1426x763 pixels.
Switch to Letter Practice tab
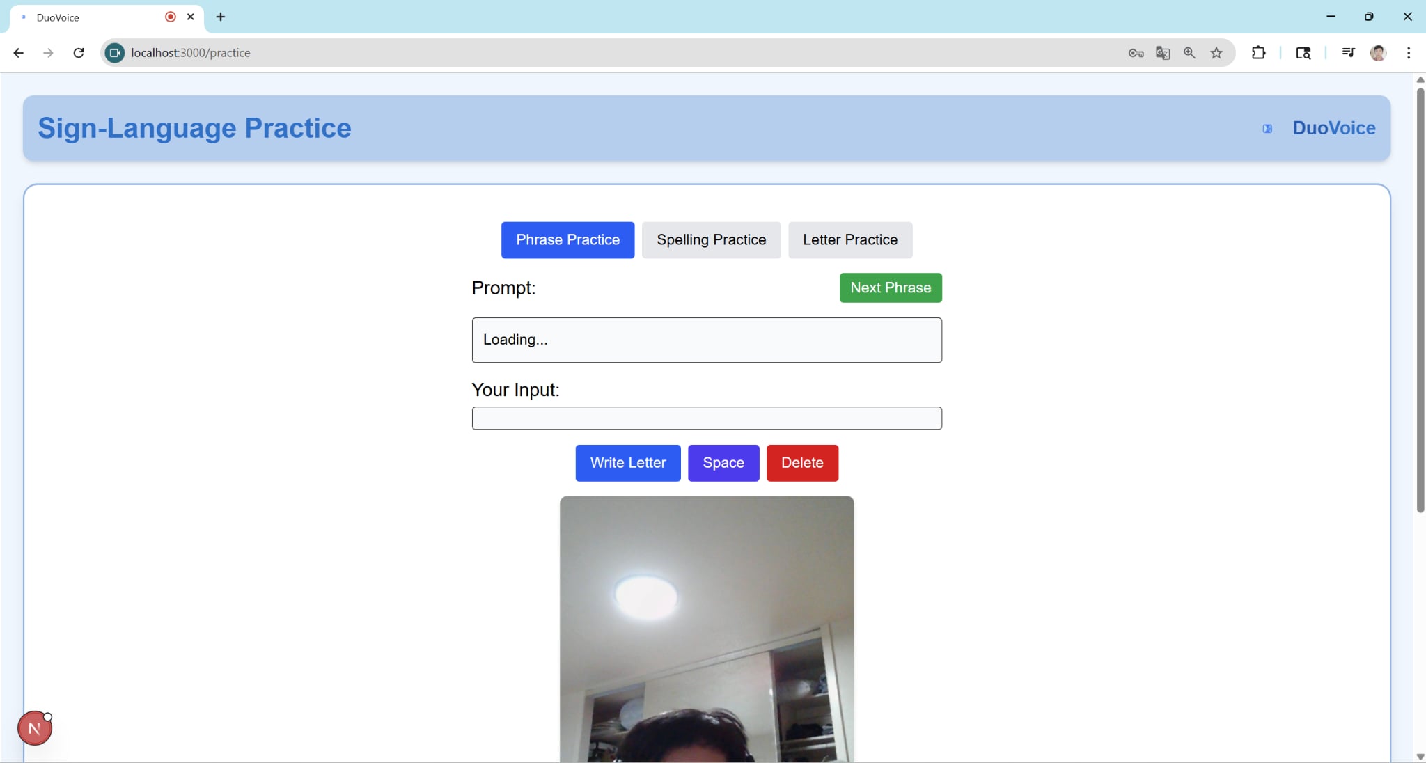(849, 240)
